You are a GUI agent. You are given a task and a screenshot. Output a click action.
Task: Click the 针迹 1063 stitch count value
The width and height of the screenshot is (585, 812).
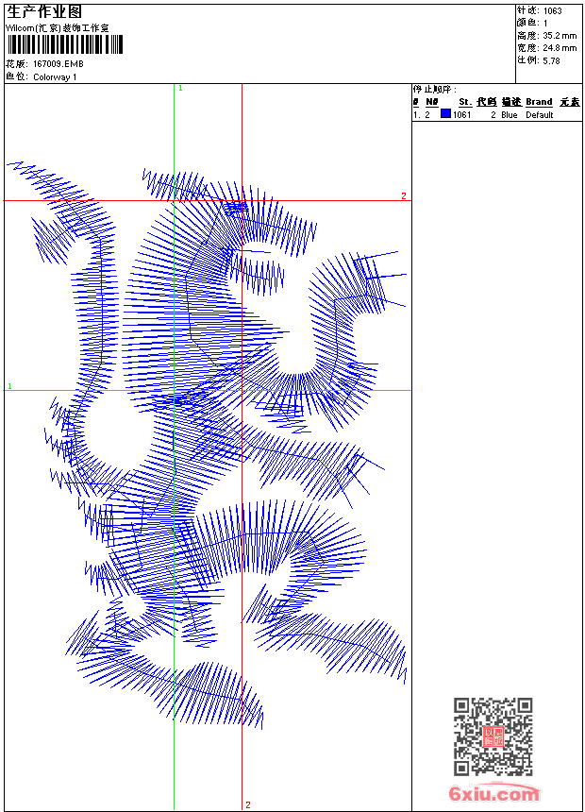pos(552,11)
